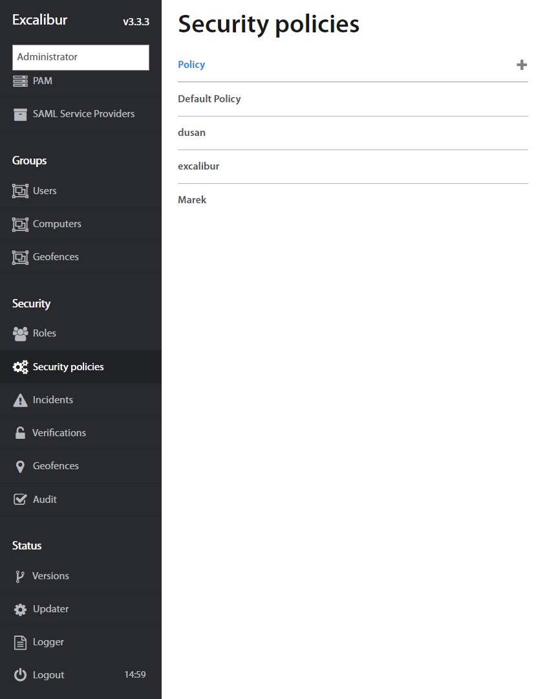Open the Users groups menu item
The width and height of the screenshot is (547, 699).
tap(45, 191)
